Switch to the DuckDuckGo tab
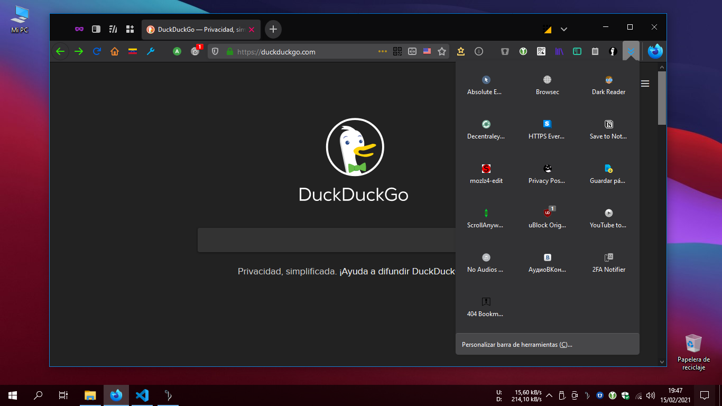The image size is (722, 406). [x=201, y=30]
